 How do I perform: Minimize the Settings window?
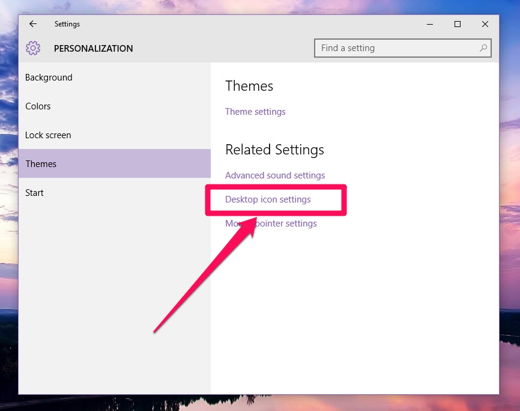pyautogui.click(x=430, y=24)
